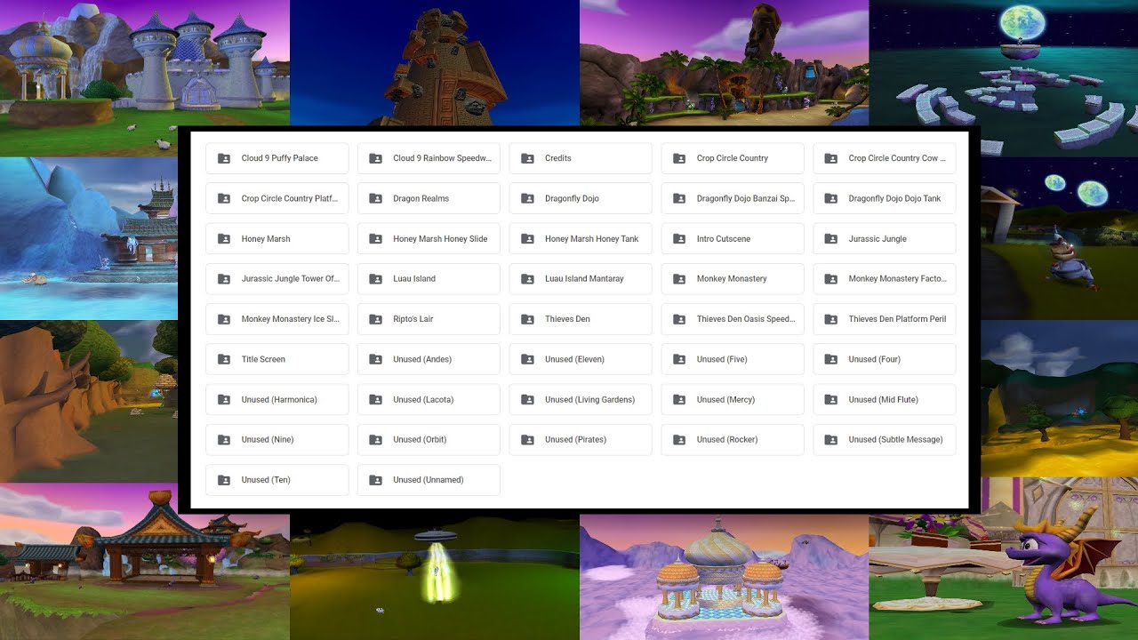Click the folder icon beside Monkey Monastery

pyautogui.click(x=679, y=279)
